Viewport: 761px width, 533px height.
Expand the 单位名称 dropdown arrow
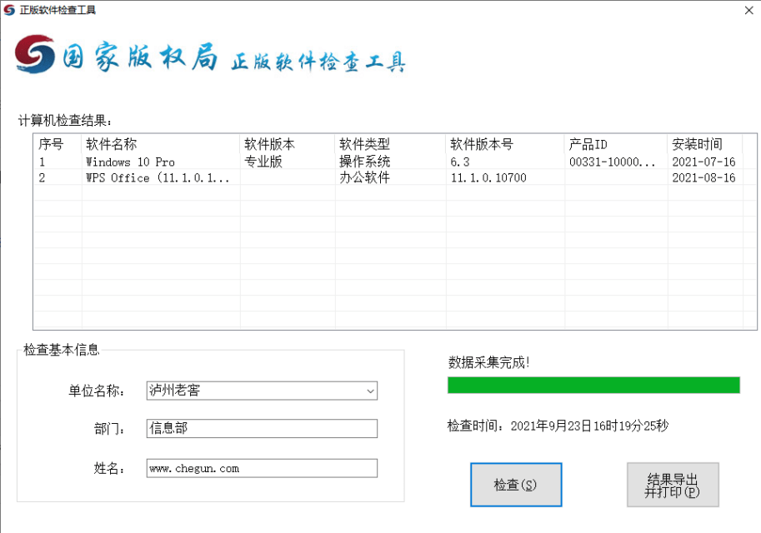[370, 391]
